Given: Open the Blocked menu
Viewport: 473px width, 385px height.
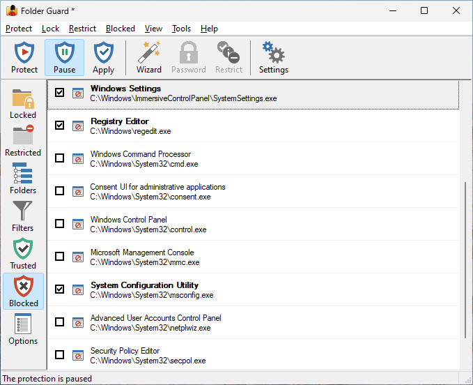Looking at the screenshot, I should click(121, 29).
